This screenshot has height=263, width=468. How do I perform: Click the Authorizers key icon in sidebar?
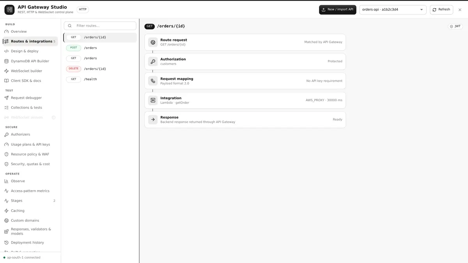pyautogui.click(x=6, y=134)
